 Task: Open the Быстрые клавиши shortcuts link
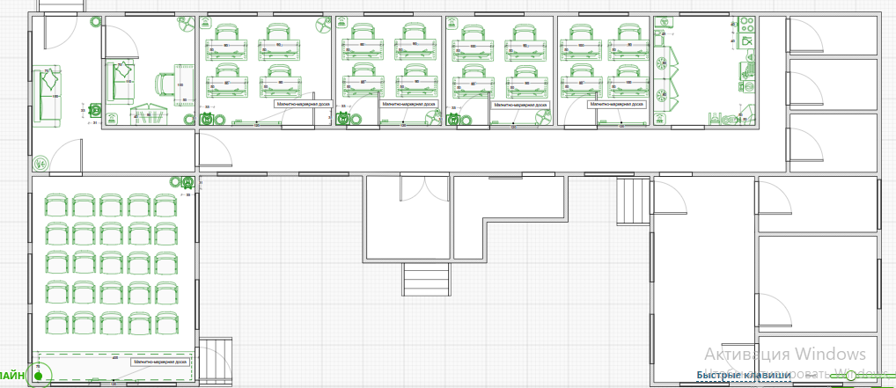[742, 376]
